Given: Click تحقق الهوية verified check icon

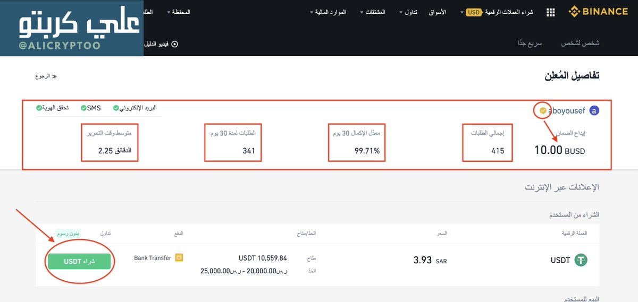Looking at the screenshot, I should click(39, 108).
